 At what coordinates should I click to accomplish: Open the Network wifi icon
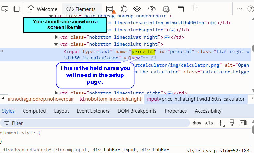(x=137, y=9)
